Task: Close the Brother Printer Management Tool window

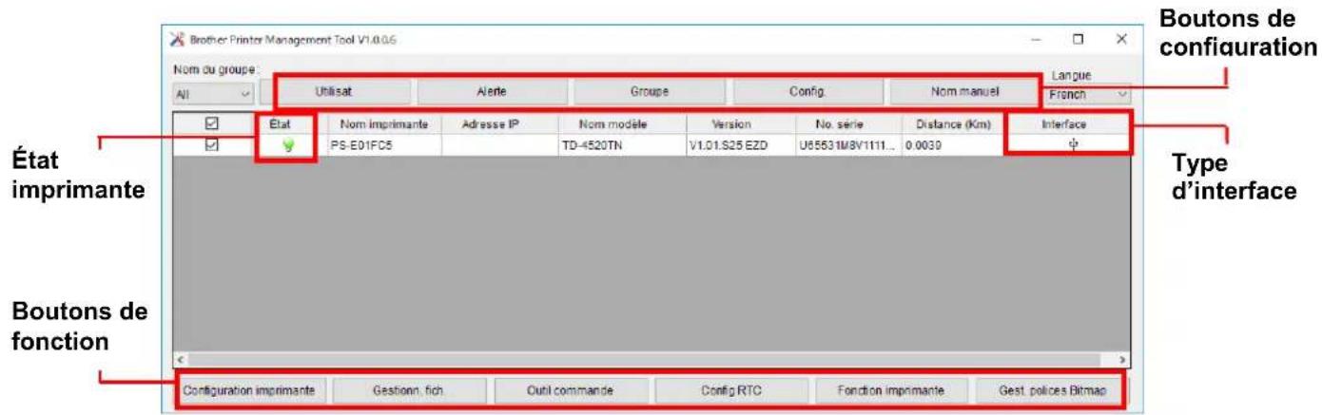Action: tap(1121, 40)
